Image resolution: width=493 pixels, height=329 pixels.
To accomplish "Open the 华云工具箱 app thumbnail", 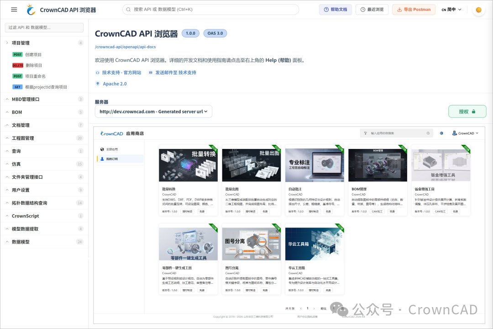I will point(315,244).
